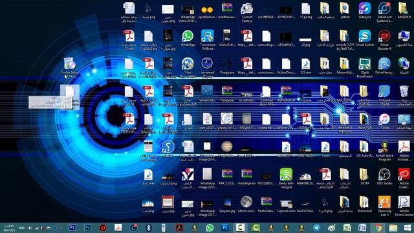Viewport: 414px width, 233px height.
Task: Open Kerbal Space Program shortcut
Action: 384,151
